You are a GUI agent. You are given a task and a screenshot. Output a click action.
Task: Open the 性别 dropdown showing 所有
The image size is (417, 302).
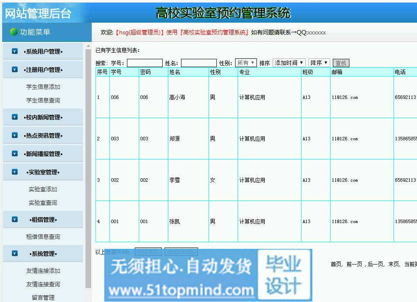246,63
